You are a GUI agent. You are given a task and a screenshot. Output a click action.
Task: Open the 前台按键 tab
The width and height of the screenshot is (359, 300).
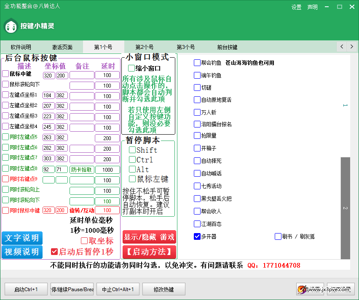click(227, 47)
